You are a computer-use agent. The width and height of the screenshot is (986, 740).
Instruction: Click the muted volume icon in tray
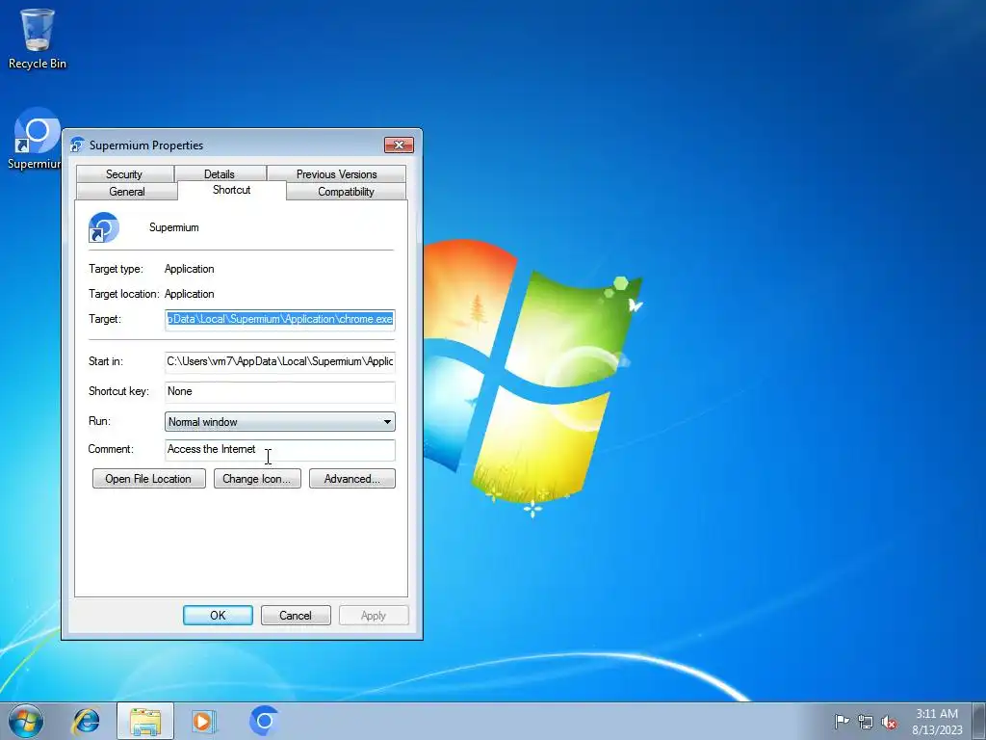[x=889, y=722]
